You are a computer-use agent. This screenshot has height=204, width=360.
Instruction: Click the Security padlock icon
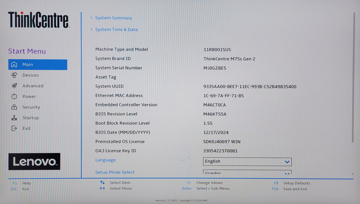[x=14, y=107]
